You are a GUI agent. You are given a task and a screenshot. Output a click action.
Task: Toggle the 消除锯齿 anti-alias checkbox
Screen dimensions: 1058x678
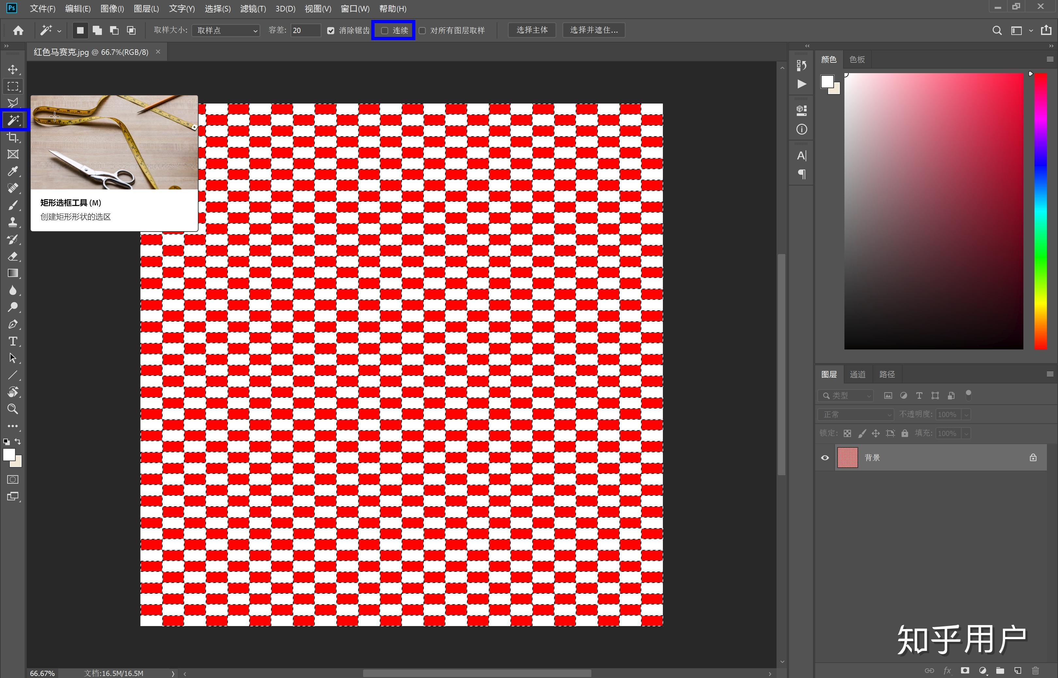[331, 30]
